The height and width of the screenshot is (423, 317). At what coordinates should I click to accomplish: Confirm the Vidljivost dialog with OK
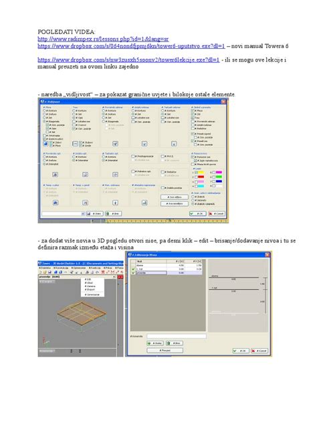pyautogui.click(x=198, y=214)
